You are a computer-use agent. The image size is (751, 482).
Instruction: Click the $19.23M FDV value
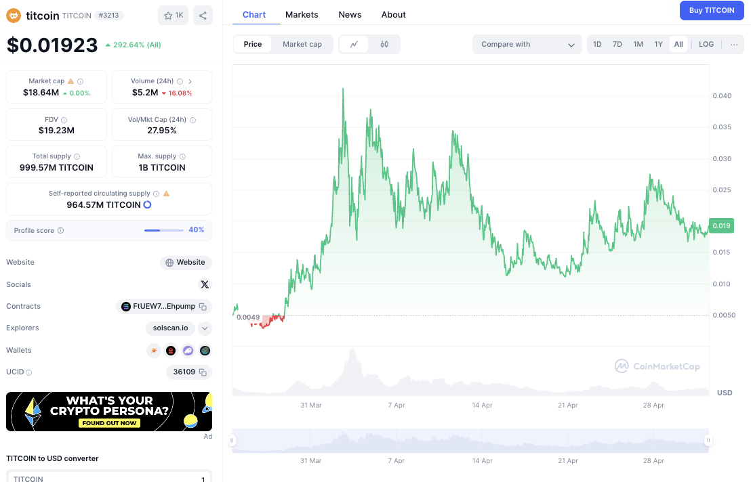(56, 131)
